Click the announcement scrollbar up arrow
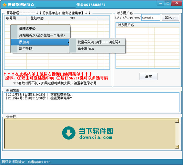This screenshot has width=183, height=165. pyautogui.click(x=177, y=121)
